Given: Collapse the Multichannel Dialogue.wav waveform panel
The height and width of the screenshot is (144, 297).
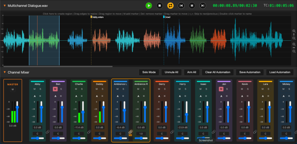Looking at the screenshot, I should coord(5,6).
